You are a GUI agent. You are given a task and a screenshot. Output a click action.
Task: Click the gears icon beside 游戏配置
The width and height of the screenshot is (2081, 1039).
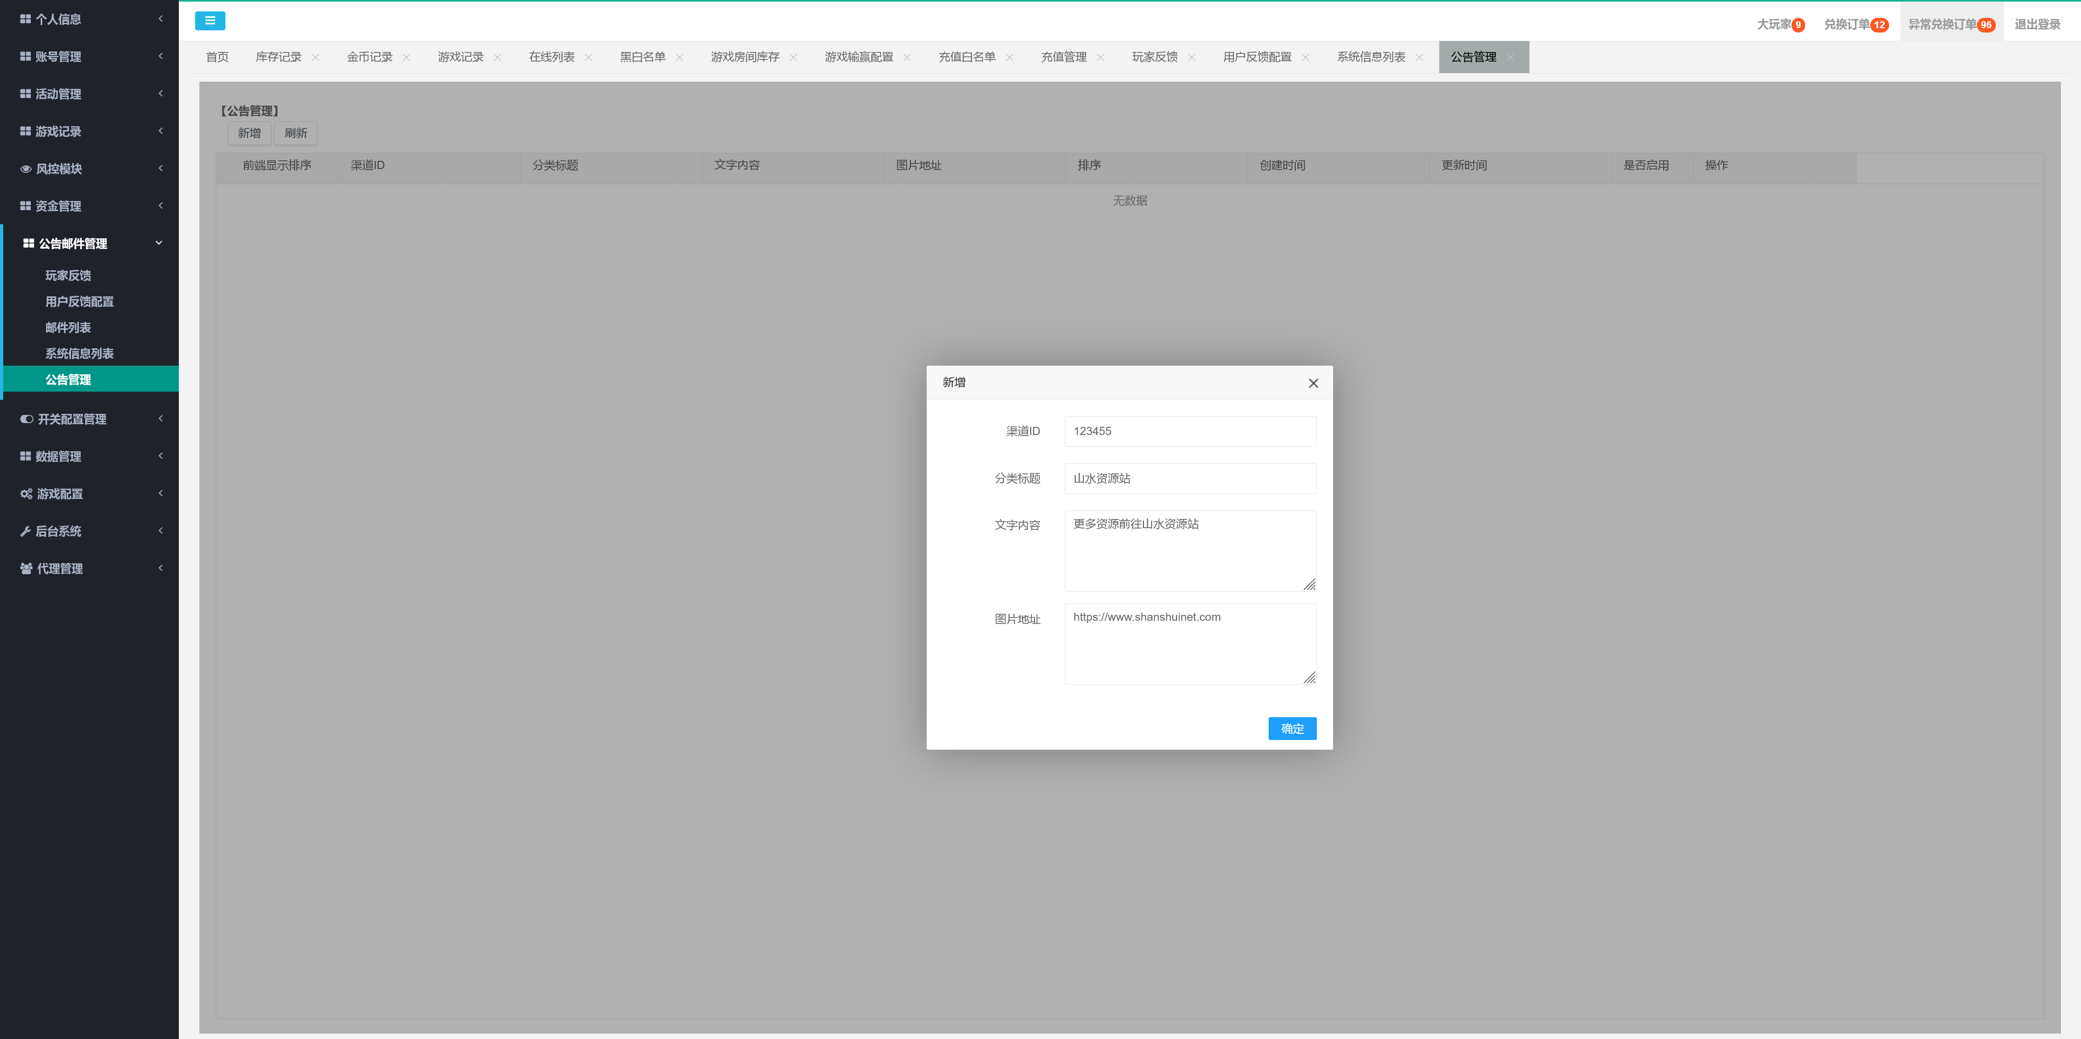26,494
